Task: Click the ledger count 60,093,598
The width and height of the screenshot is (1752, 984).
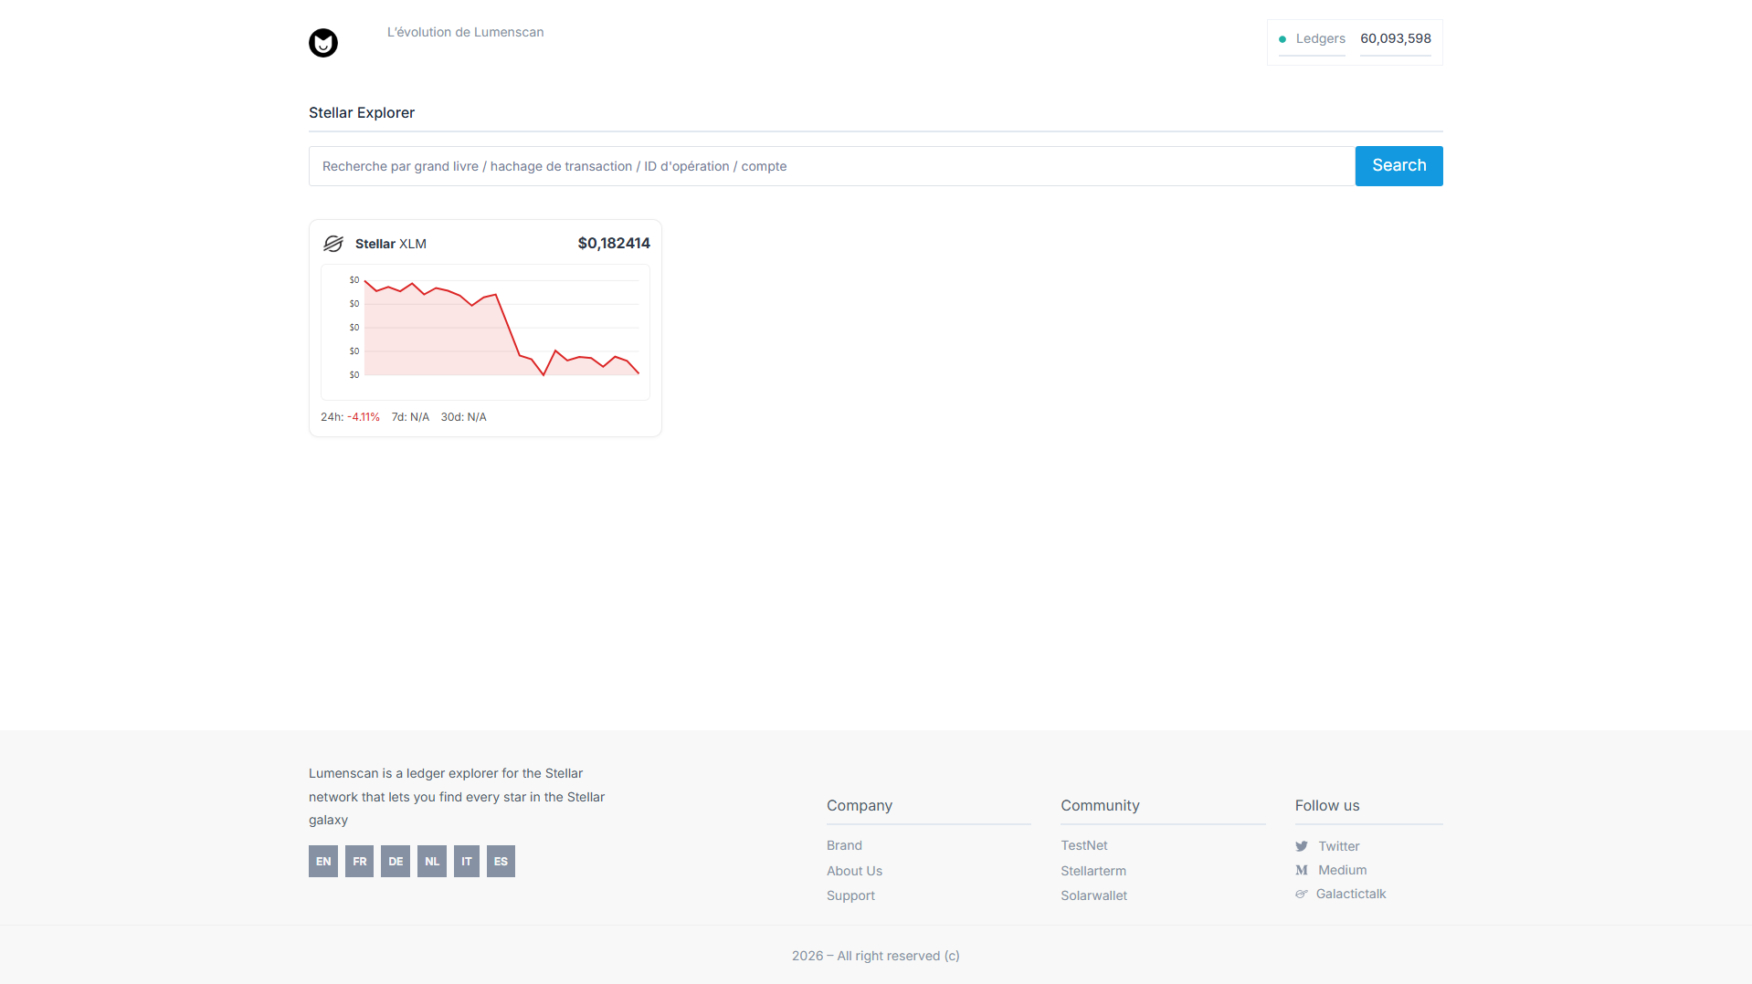Action: click(1396, 38)
